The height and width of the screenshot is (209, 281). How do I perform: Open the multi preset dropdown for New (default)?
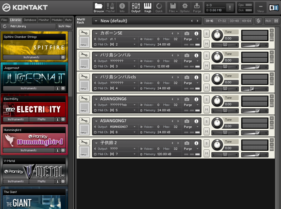(96, 21)
